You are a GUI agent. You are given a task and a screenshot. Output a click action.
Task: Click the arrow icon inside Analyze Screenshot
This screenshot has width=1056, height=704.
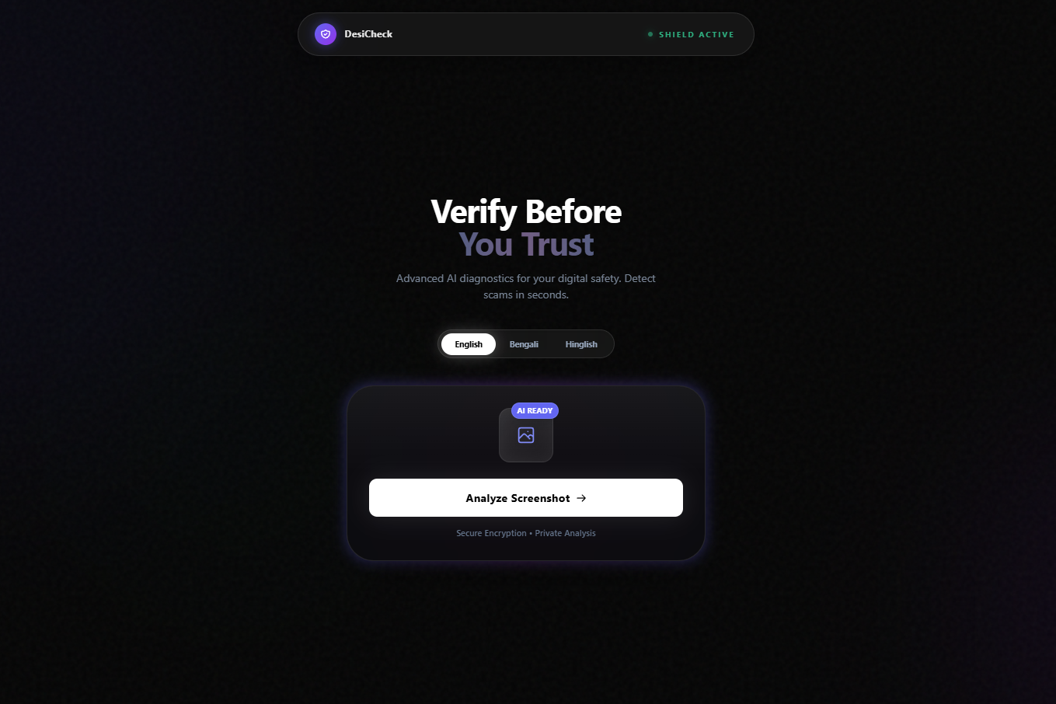click(x=581, y=498)
